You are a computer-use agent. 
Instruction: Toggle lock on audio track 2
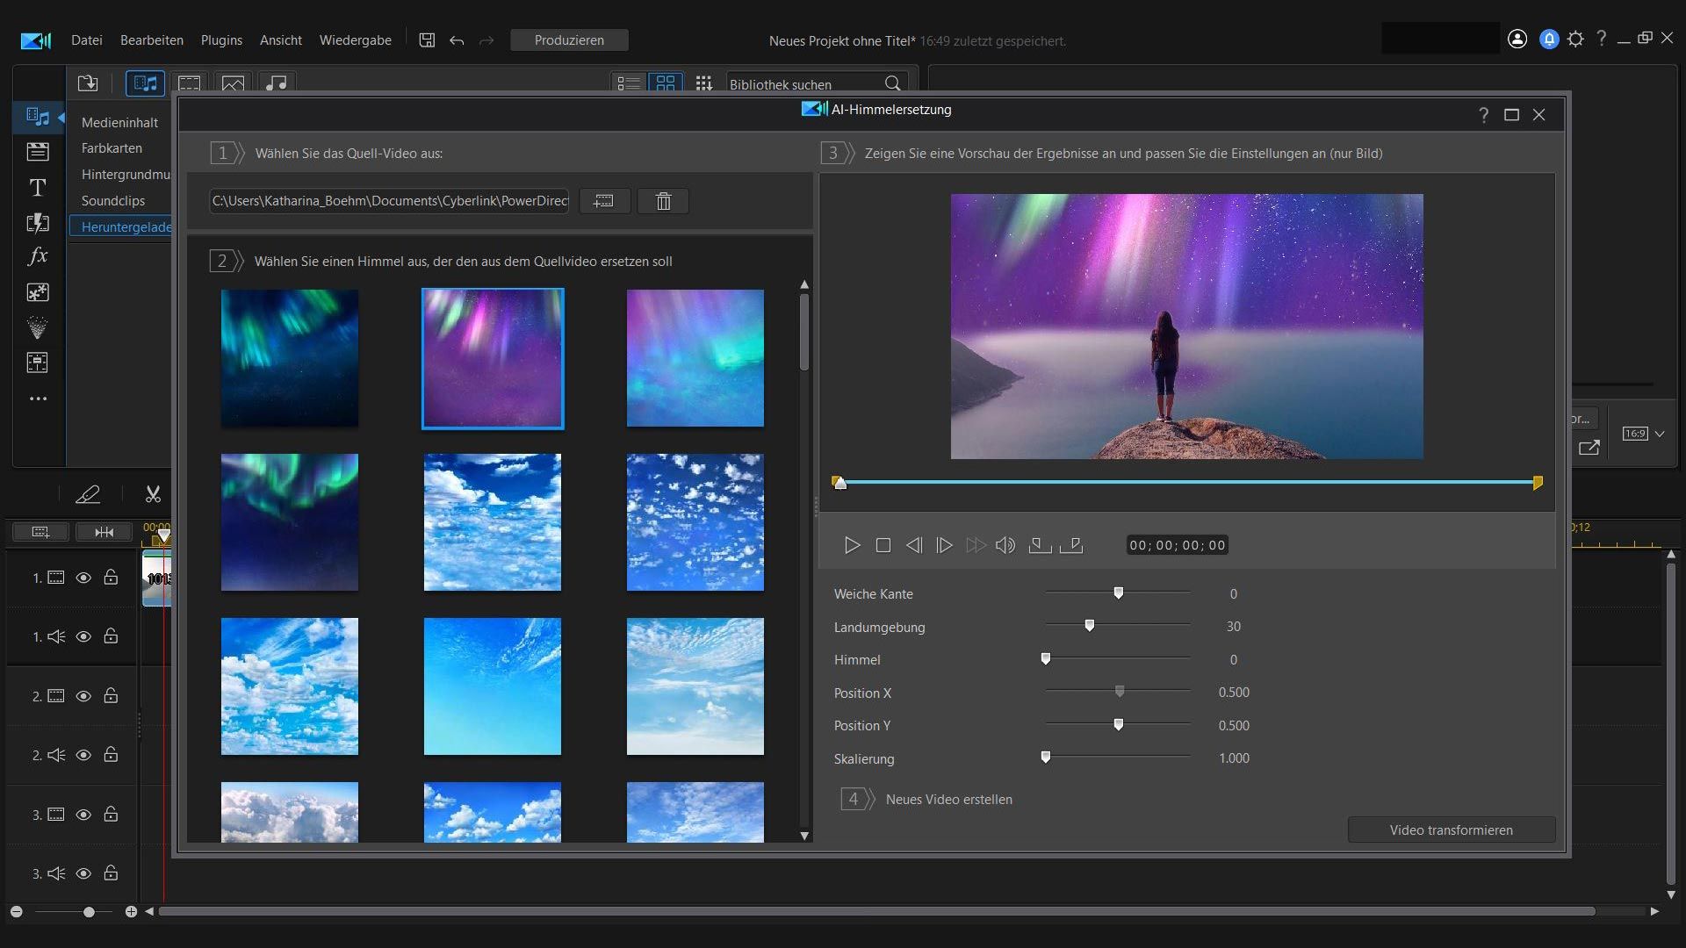tap(111, 755)
